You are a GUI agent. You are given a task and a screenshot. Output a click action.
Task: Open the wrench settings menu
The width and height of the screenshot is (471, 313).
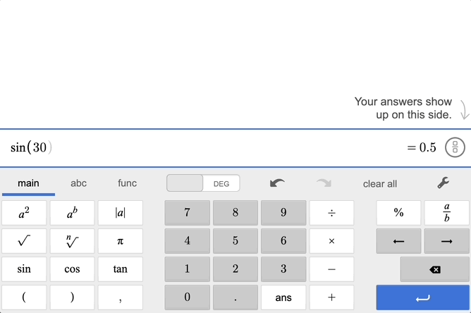pos(443,183)
